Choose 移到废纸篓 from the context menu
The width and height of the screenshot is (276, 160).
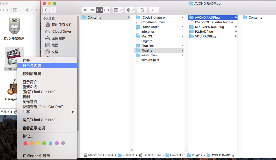click(47, 74)
